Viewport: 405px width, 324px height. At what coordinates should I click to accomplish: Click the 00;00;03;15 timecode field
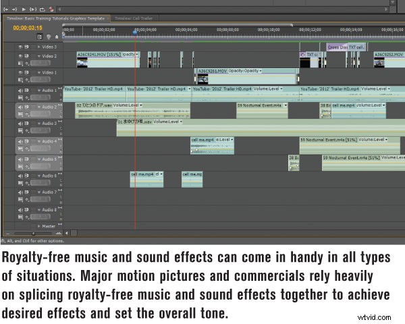[28, 28]
